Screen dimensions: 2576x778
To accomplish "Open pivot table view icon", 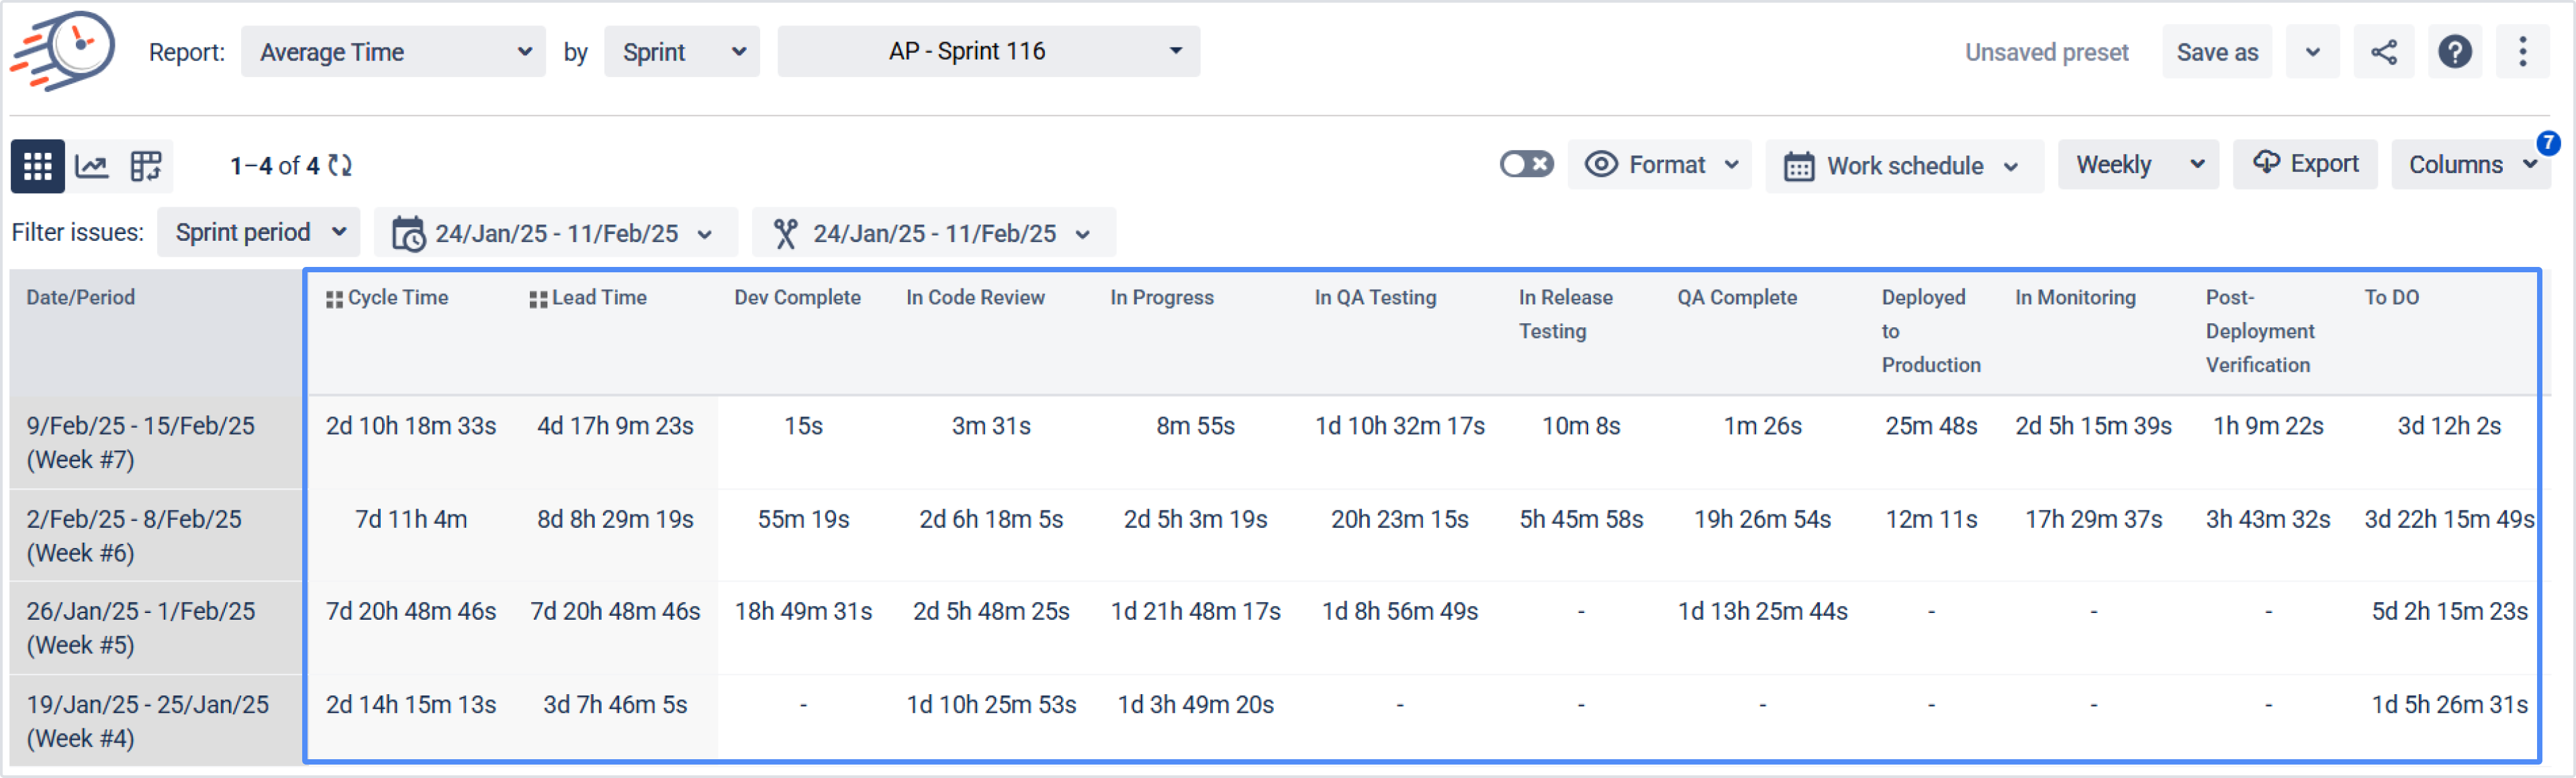I will pyautogui.click(x=146, y=166).
